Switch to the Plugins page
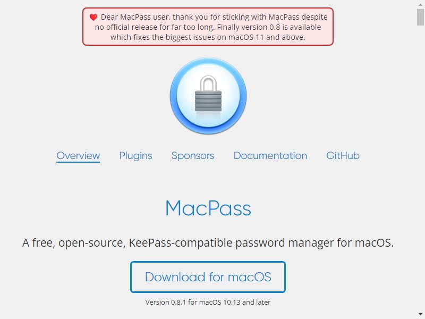Screen dimensions: 425x319 point(136,156)
